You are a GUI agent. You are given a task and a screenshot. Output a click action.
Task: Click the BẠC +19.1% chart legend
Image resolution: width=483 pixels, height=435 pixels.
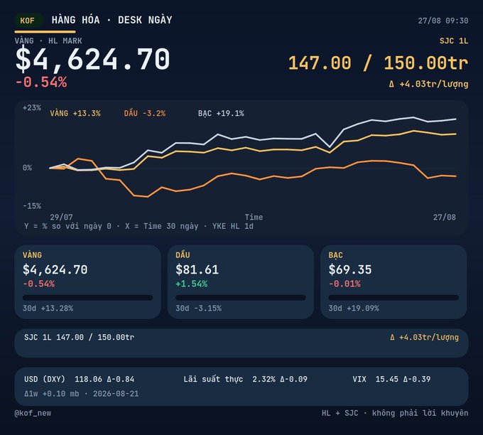tap(221, 113)
